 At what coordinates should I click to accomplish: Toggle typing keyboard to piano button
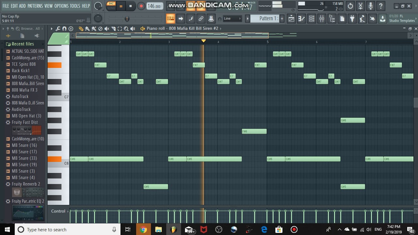coord(170,19)
